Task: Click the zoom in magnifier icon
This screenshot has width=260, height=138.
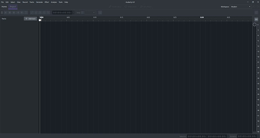Action: click(x=44, y=12)
